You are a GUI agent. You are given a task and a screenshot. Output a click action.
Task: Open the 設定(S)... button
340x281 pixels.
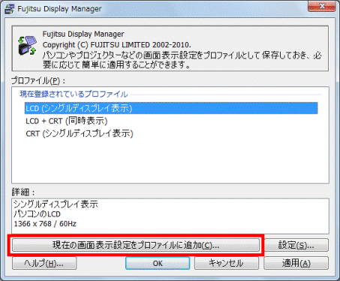click(296, 245)
